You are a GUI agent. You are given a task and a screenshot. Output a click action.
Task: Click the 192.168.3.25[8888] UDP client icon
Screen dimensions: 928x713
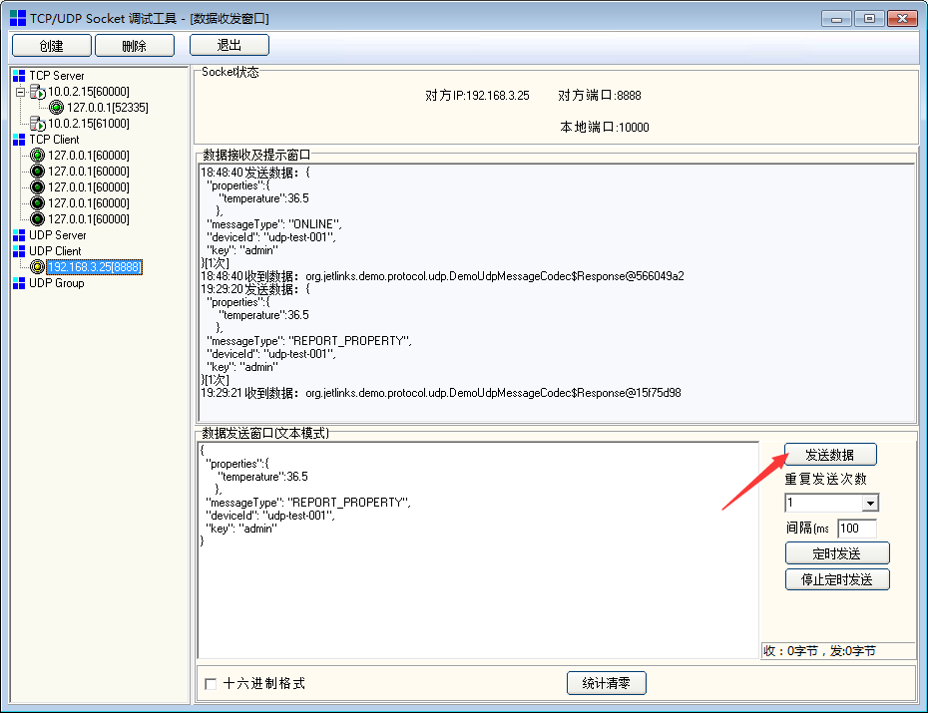[x=38, y=267]
